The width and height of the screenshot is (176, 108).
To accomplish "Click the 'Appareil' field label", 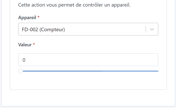I will (27, 18).
